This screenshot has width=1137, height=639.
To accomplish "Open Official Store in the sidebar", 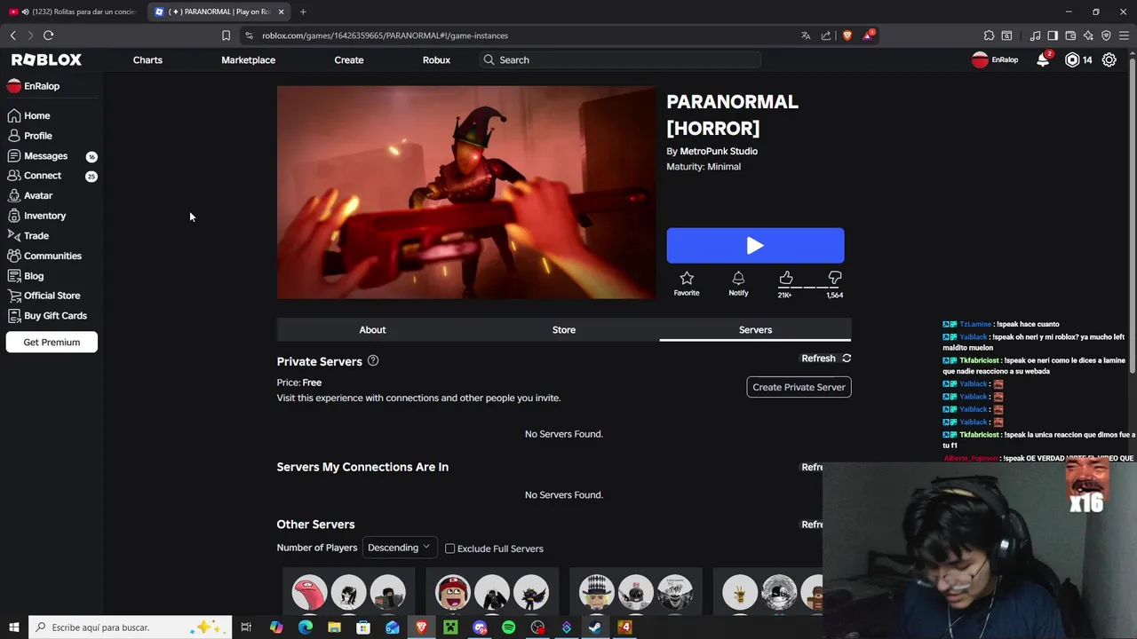I will [44, 296].
